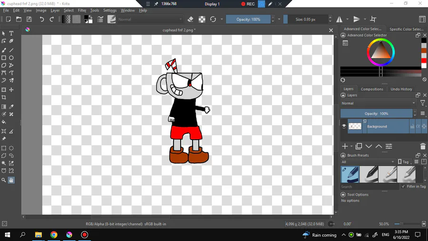Close the cuphead fnf 2.png document tab
This screenshot has height=241, width=428.
click(x=331, y=30)
